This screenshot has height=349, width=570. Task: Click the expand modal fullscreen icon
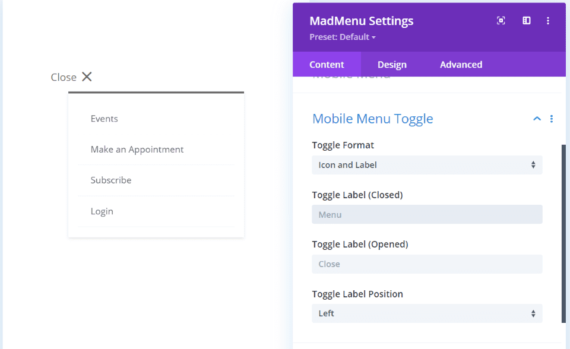click(x=501, y=21)
